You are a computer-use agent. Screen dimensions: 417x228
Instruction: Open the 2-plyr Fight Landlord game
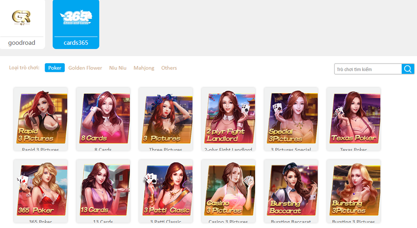pos(229,119)
